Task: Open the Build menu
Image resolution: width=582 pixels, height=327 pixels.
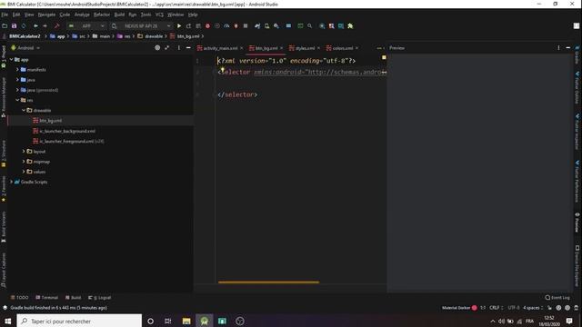Action: click(x=119, y=15)
